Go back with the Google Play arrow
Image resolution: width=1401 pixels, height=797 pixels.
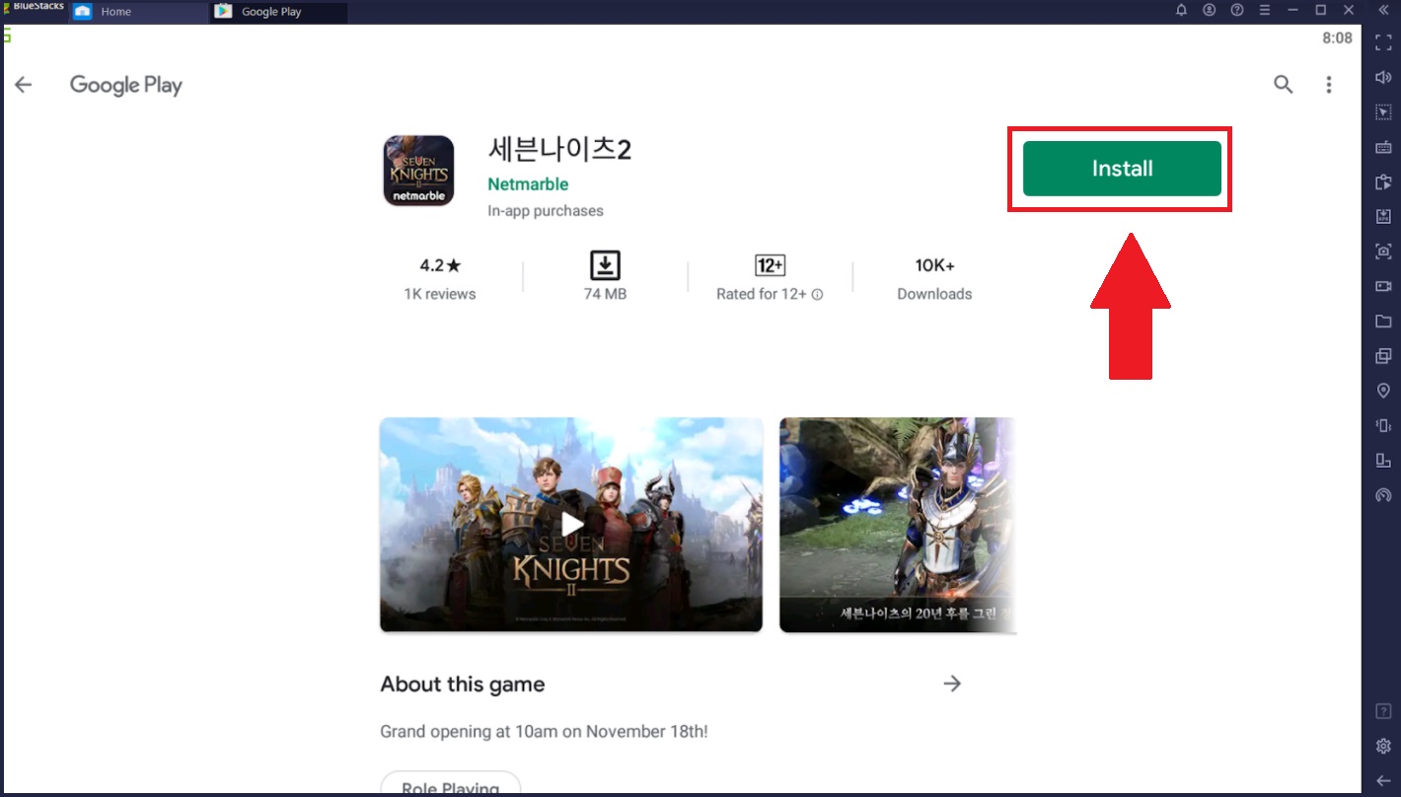[24, 85]
